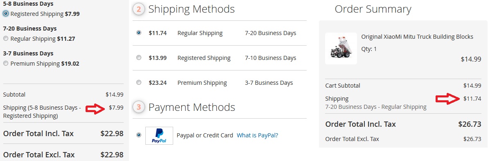This screenshot has width=488, height=161.
Task: Click the PayPal logo icon
Action: (159, 136)
